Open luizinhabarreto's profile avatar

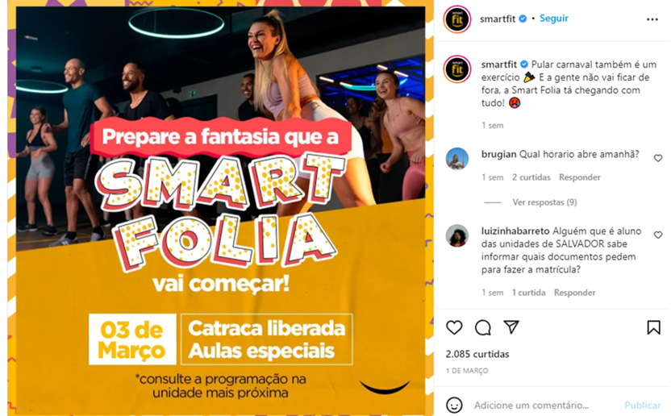457,235
